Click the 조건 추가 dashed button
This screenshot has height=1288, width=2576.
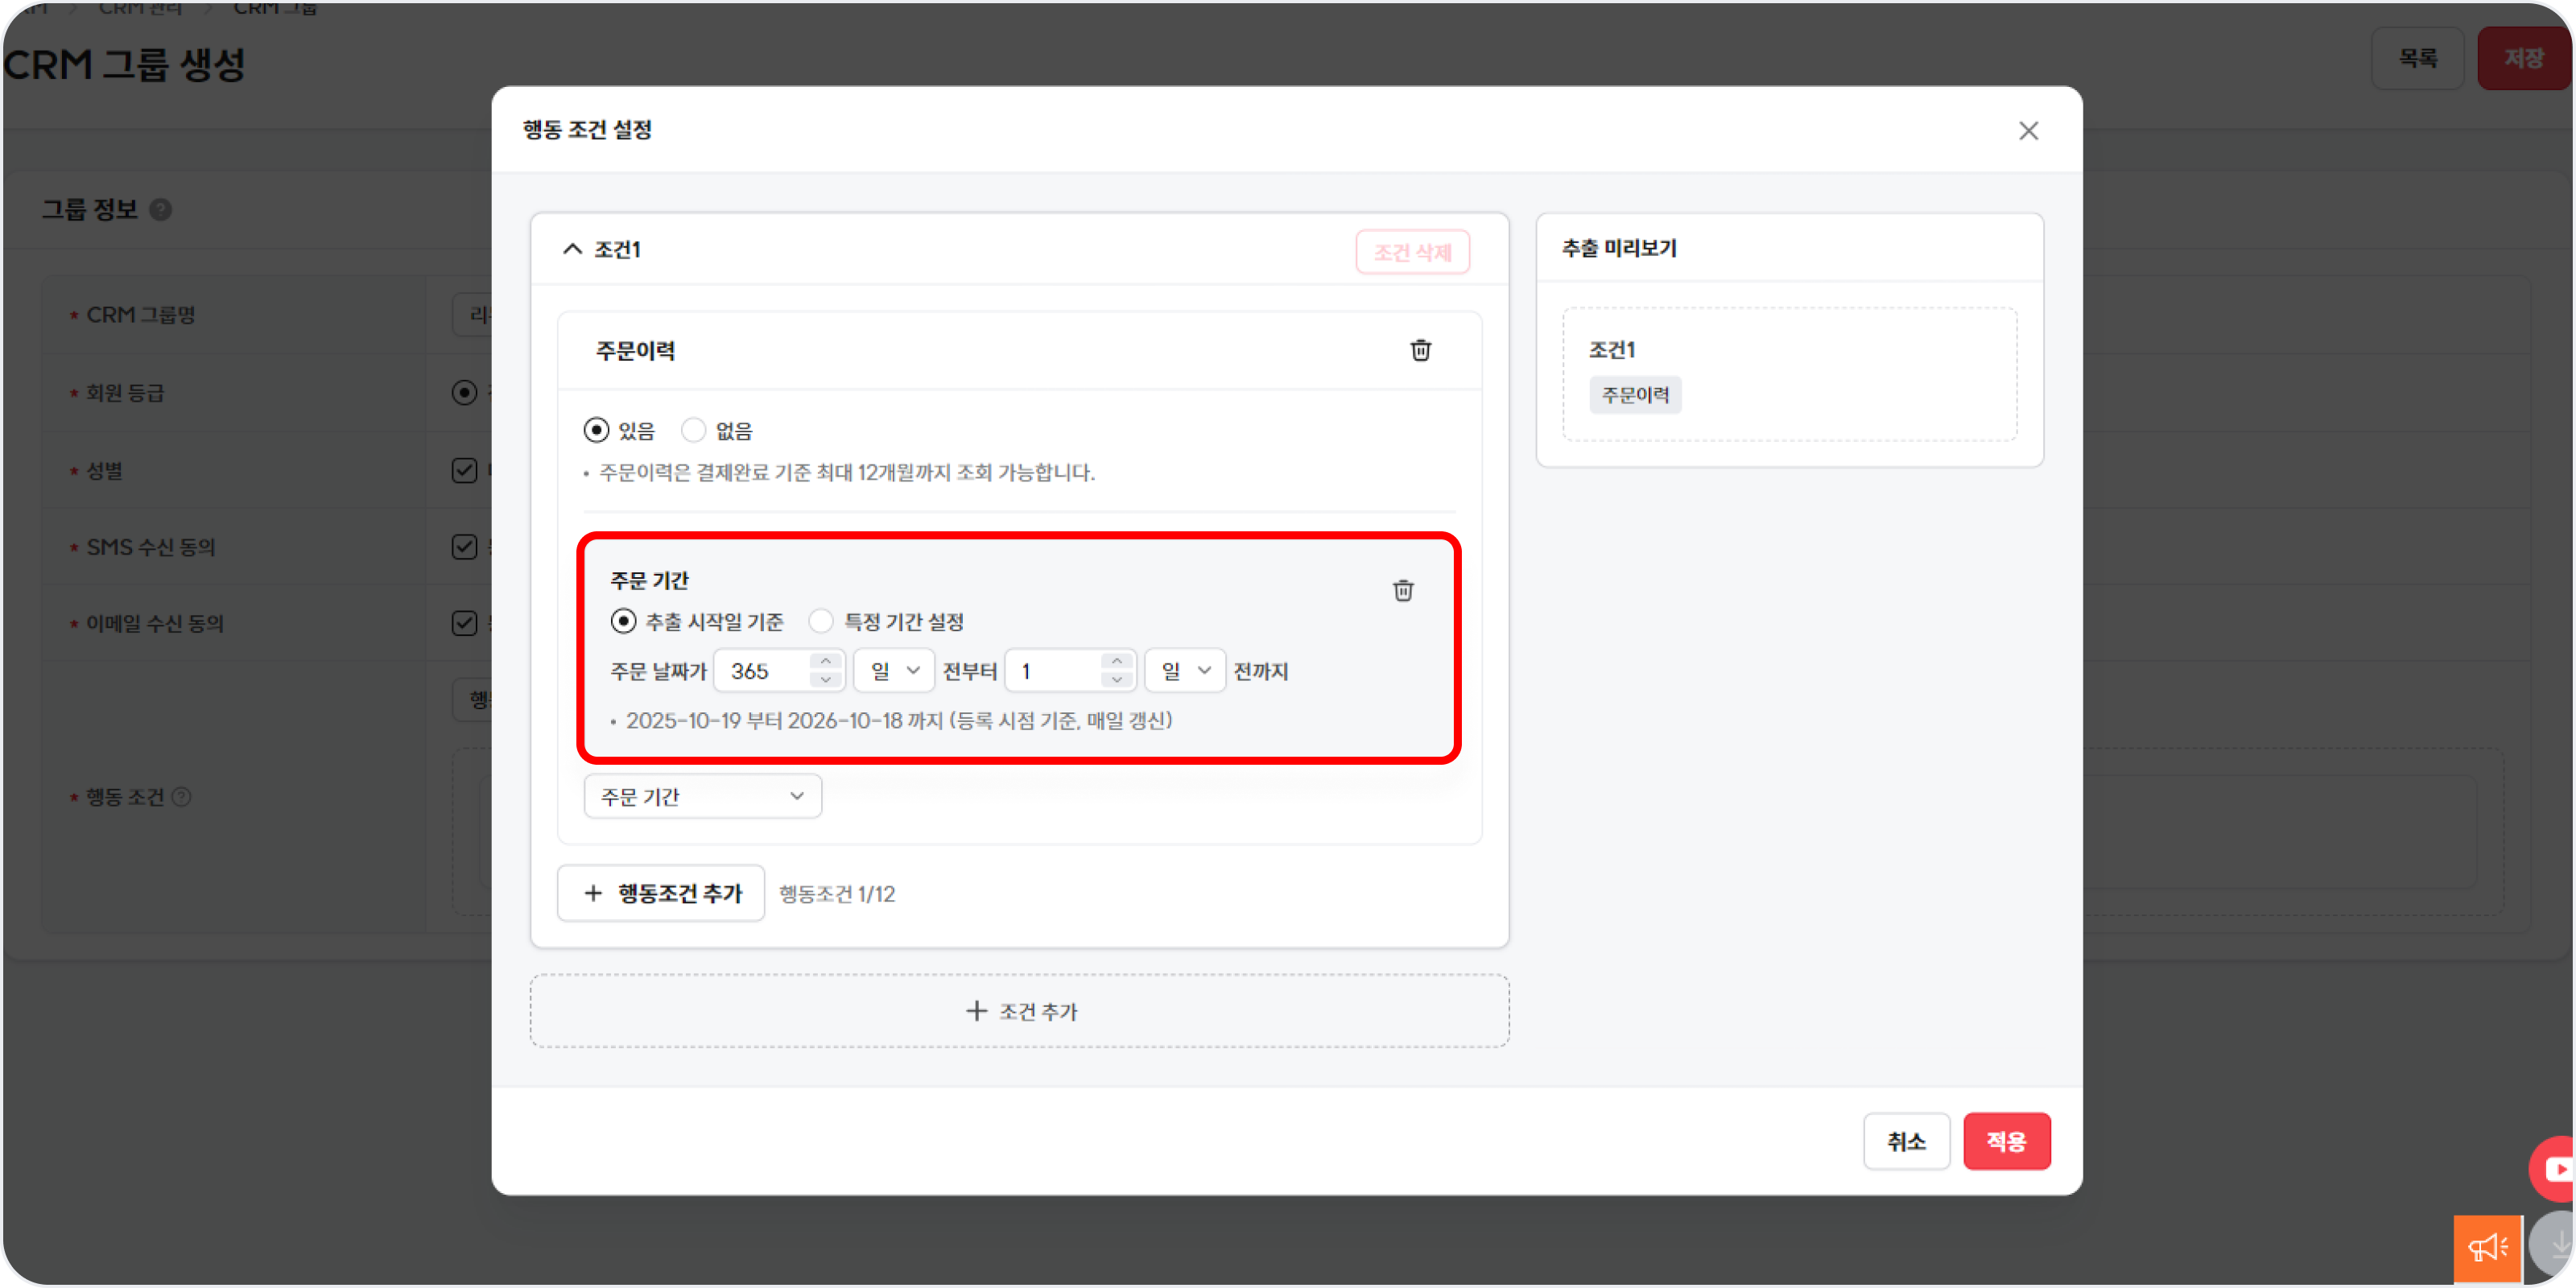point(1019,1011)
